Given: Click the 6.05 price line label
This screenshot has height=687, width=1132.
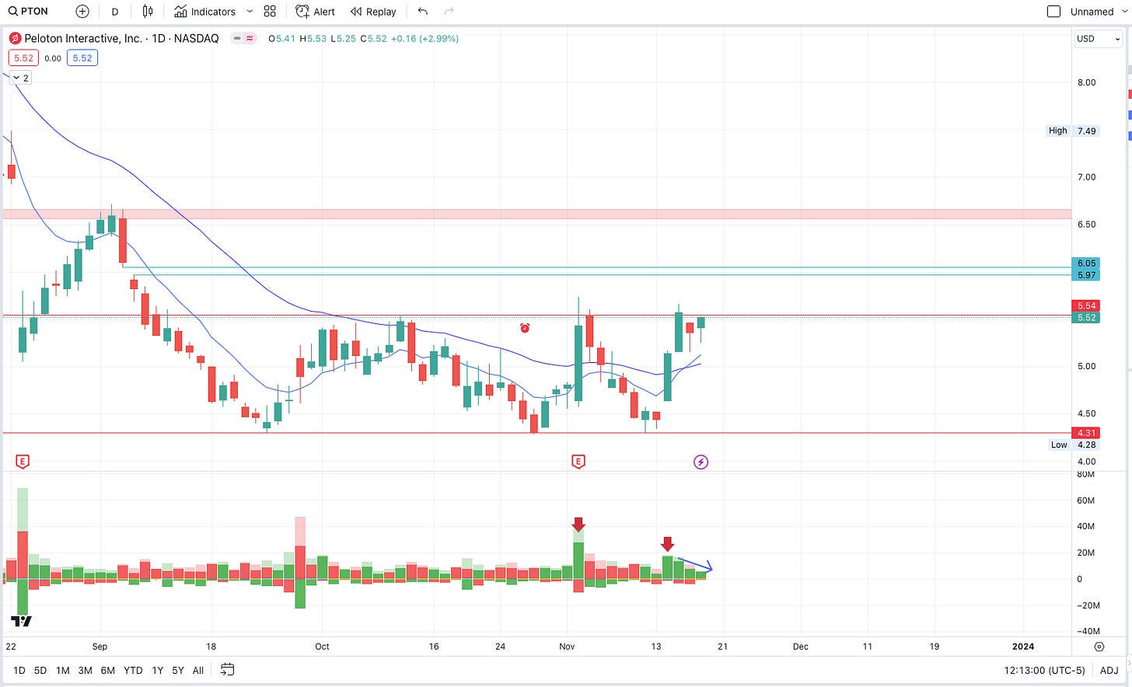Looking at the screenshot, I should tap(1086, 263).
